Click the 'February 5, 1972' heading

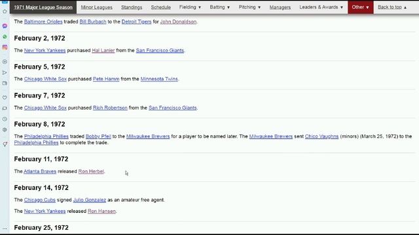click(39, 67)
